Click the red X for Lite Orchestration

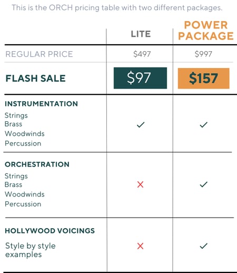[140, 184]
